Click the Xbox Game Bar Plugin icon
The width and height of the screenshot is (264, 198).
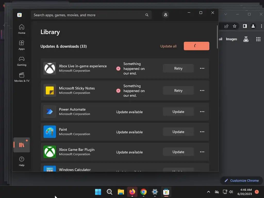click(x=50, y=152)
